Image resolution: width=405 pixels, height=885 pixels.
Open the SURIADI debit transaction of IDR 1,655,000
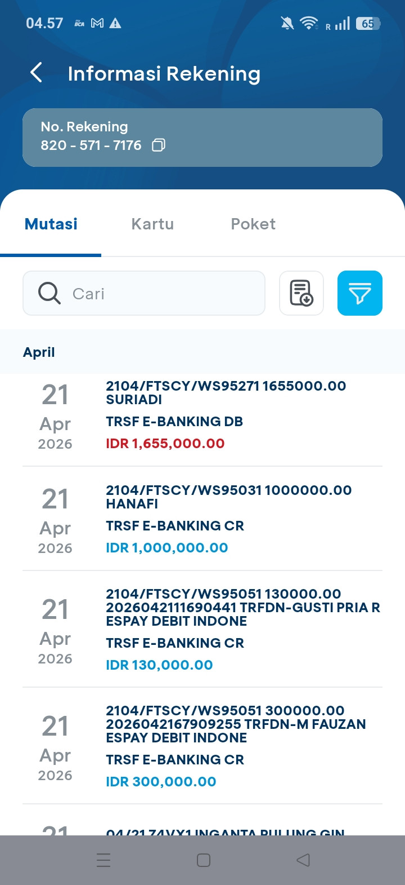[x=225, y=415]
